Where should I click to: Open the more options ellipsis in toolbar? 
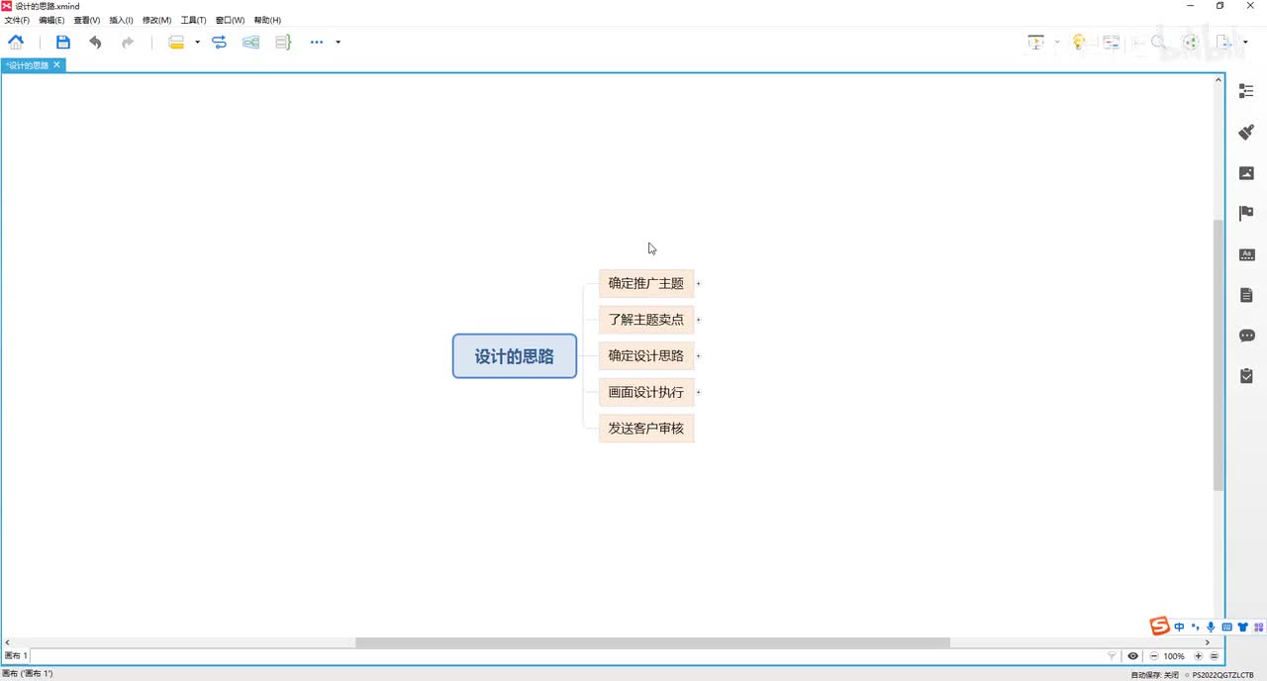pyautogui.click(x=317, y=43)
